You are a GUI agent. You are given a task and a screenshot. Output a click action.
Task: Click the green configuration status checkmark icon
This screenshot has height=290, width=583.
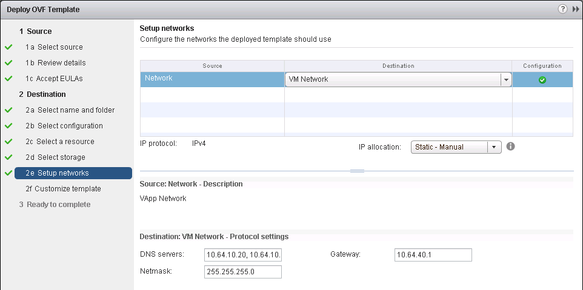pyautogui.click(x=542, y=79)
